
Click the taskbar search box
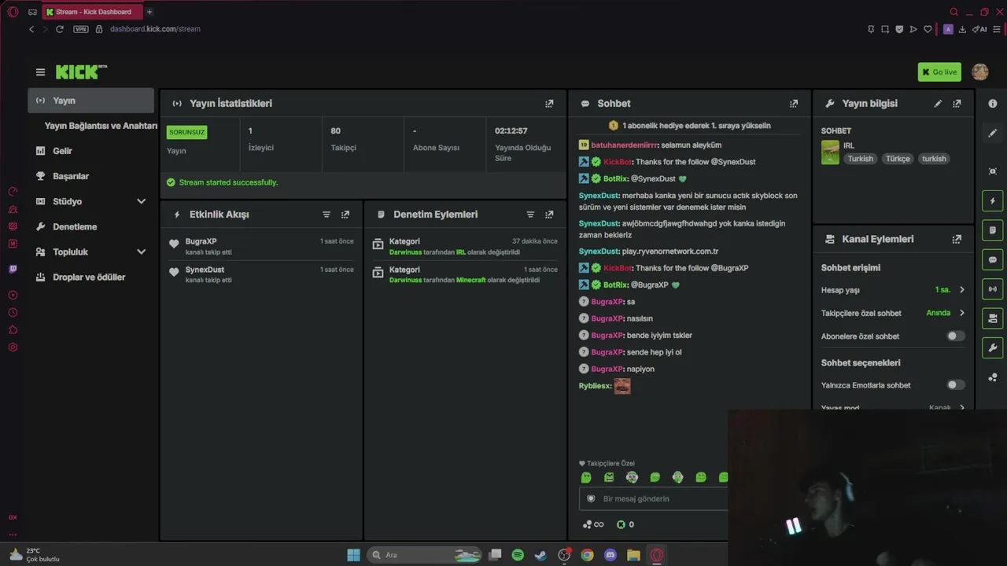[x=424, y=555]
